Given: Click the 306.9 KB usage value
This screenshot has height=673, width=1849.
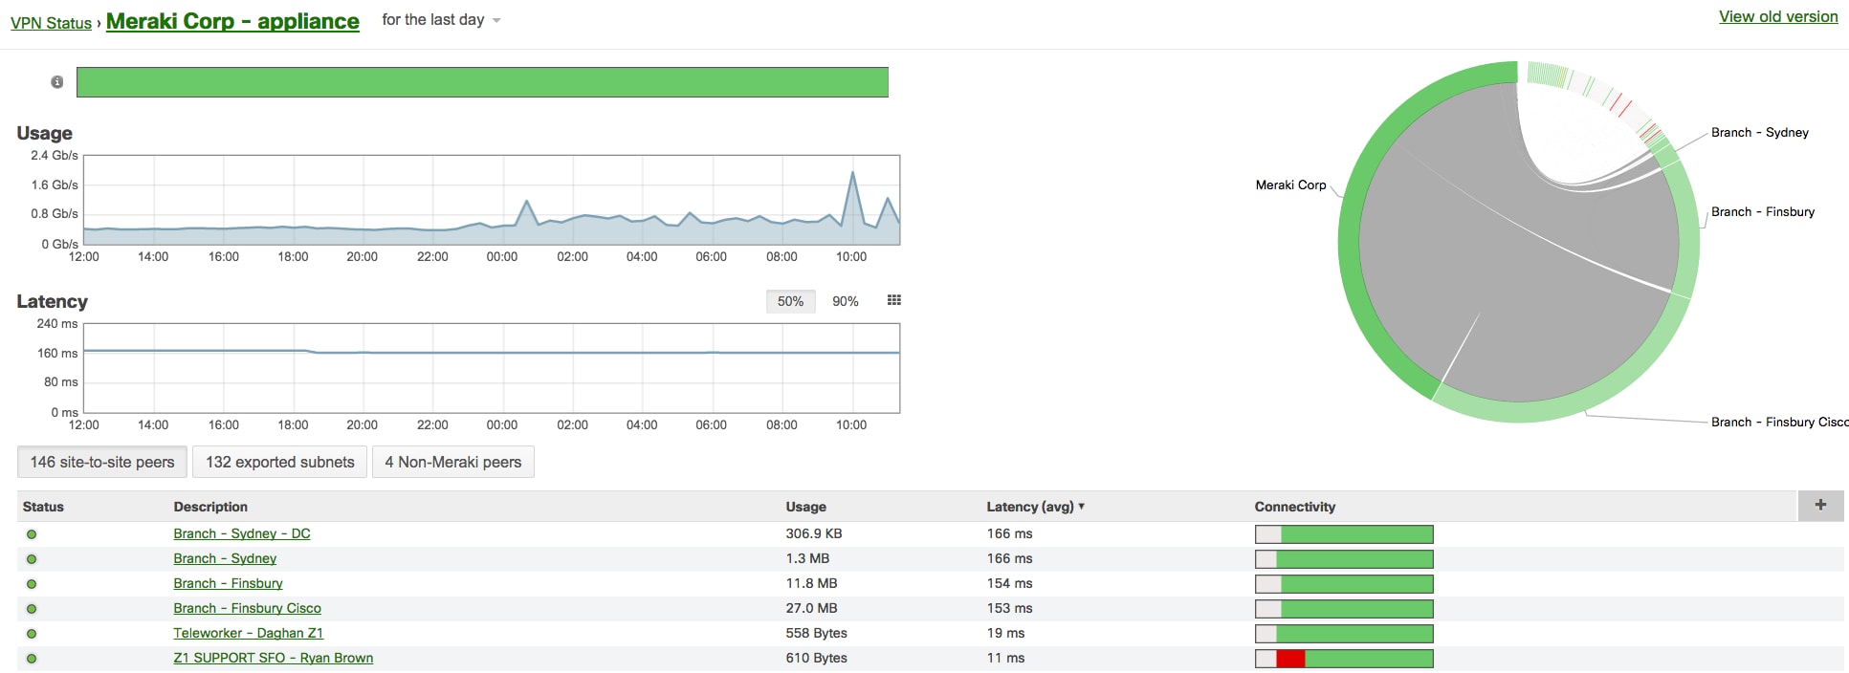Looking at the screenshot, I should pos(814,533).
